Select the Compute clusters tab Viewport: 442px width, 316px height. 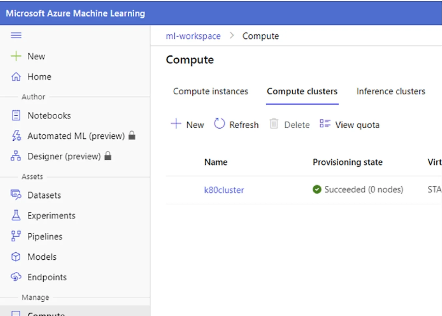(302, 91)
